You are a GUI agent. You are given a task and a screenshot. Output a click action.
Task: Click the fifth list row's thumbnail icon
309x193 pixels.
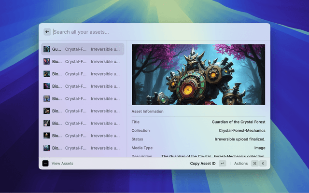pos(47,98)
